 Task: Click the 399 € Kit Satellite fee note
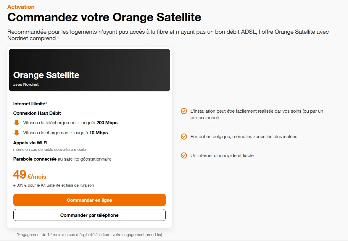54,185
